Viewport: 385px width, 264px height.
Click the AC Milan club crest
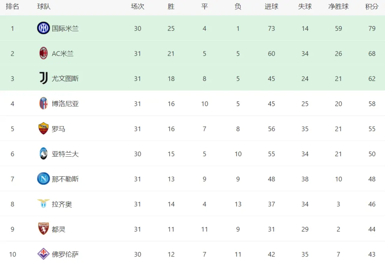(x=43, y=53)
